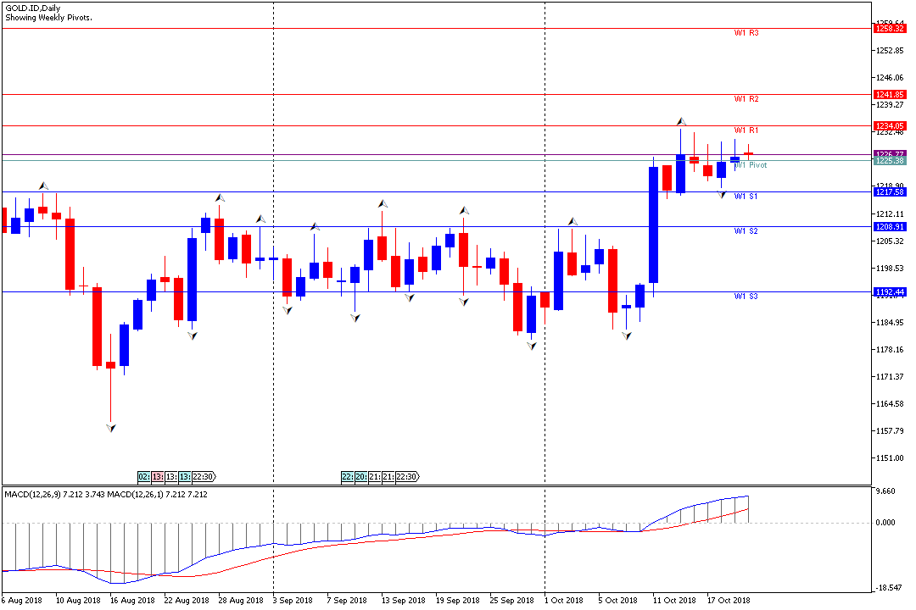The image size is (916, 610).
Task: Click the 16 Aug 2018 date label
Action: point(132,600)
